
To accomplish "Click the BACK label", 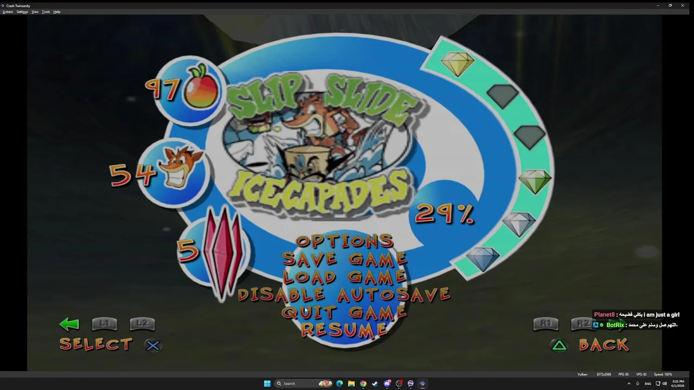I will point(604,344).
